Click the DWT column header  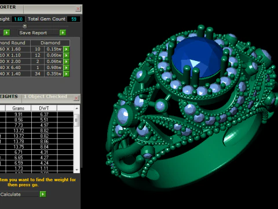click(44, 108)
